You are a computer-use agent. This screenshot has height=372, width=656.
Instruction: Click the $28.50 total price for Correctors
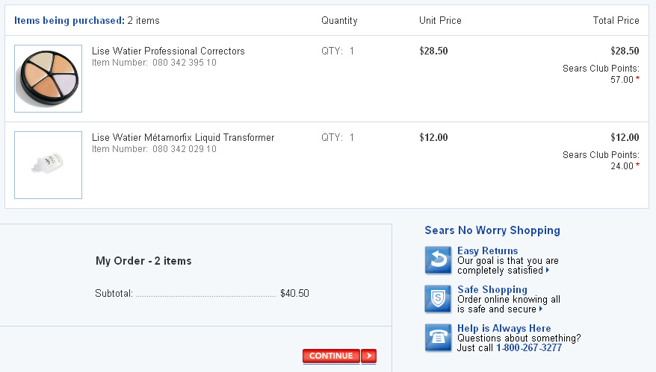[625, 51]
